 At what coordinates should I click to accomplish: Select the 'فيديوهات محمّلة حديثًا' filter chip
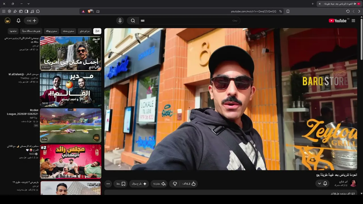(x=31, y=31)
